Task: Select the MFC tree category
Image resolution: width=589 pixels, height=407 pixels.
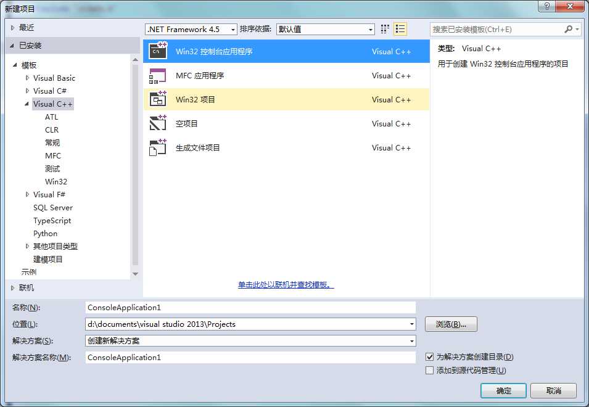Action: pyautogui.click(x=53, y=156)
